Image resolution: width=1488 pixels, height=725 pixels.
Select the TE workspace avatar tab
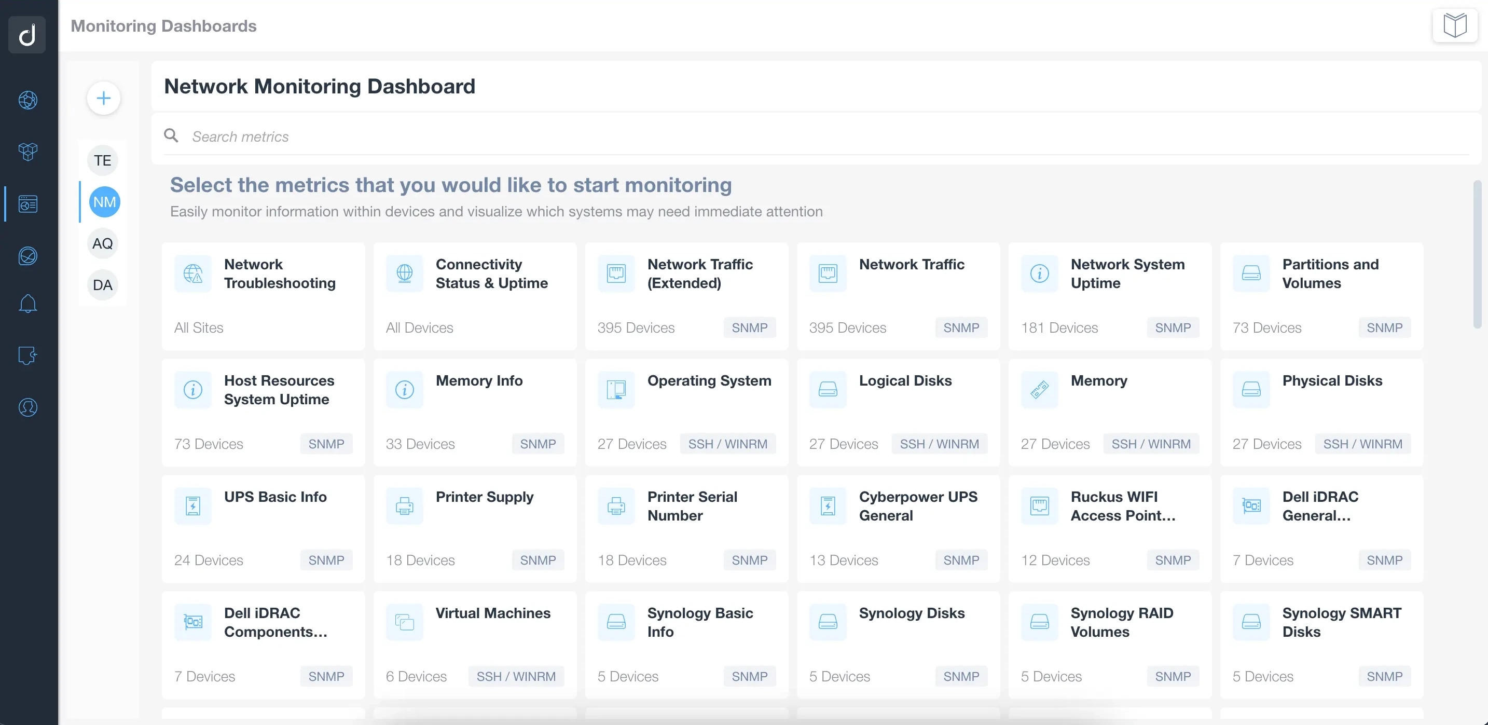click(x=103, y=159)
